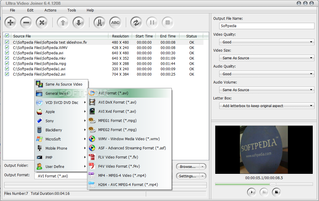Image resolution: width=319 pixels, height=201 pixels.
Task: Open the Edit menu
Action: pos(30,10)
